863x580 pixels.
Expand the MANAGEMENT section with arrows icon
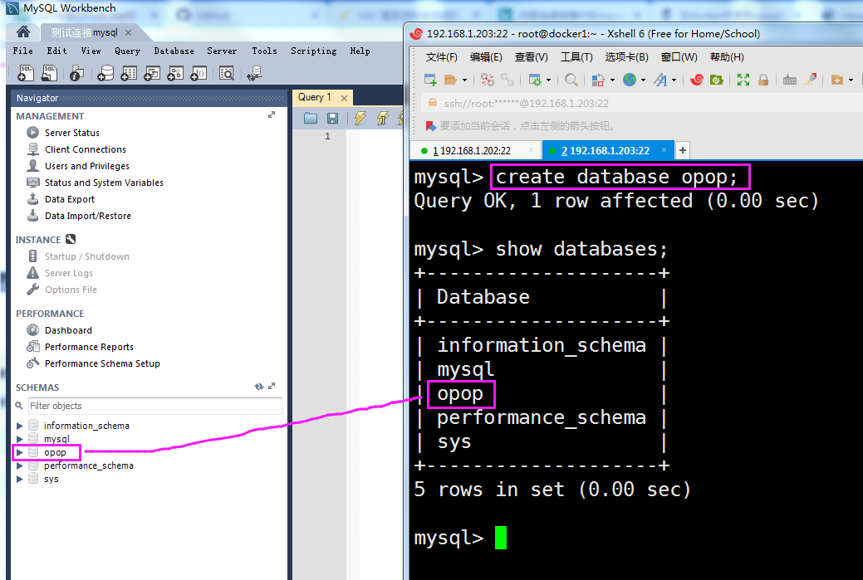pos(272,115)
